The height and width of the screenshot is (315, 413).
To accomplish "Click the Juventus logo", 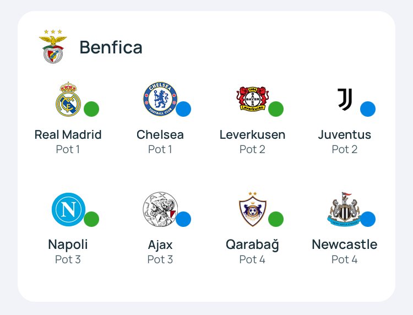I will pyautogui.click(x=345, y=99).
